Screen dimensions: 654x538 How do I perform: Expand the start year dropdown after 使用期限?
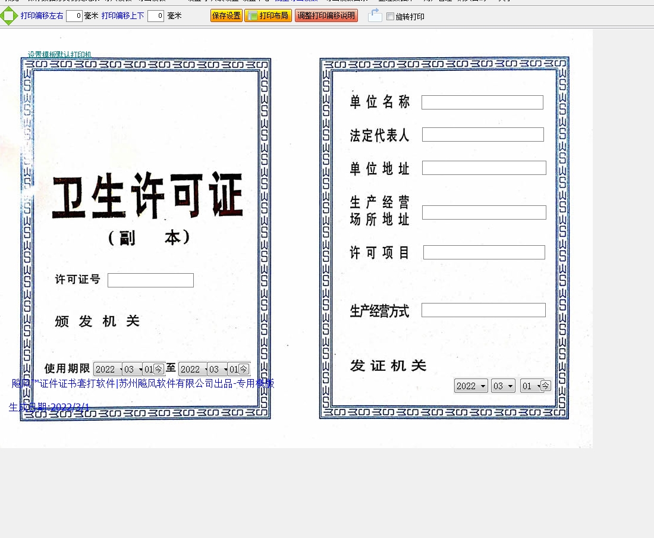pos(108,369)
